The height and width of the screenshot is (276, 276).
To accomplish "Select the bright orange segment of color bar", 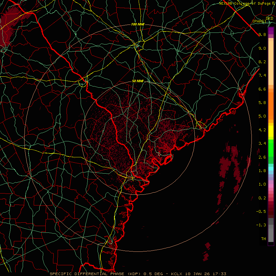I will [271, 105].
